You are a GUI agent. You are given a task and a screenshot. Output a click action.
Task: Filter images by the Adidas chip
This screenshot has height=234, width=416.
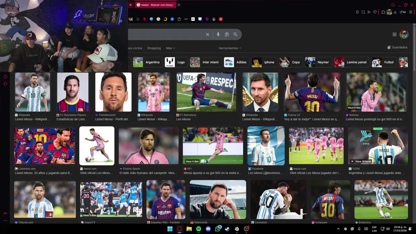tap(237, 62)
